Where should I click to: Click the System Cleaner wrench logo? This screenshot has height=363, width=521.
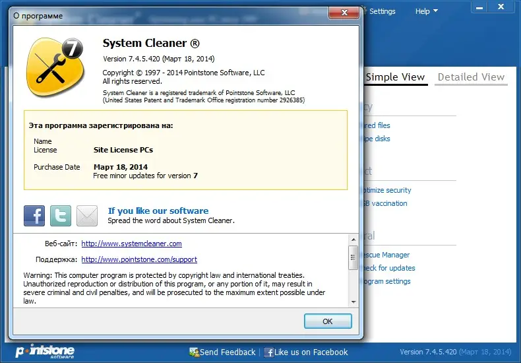click(x=55, y=67)
